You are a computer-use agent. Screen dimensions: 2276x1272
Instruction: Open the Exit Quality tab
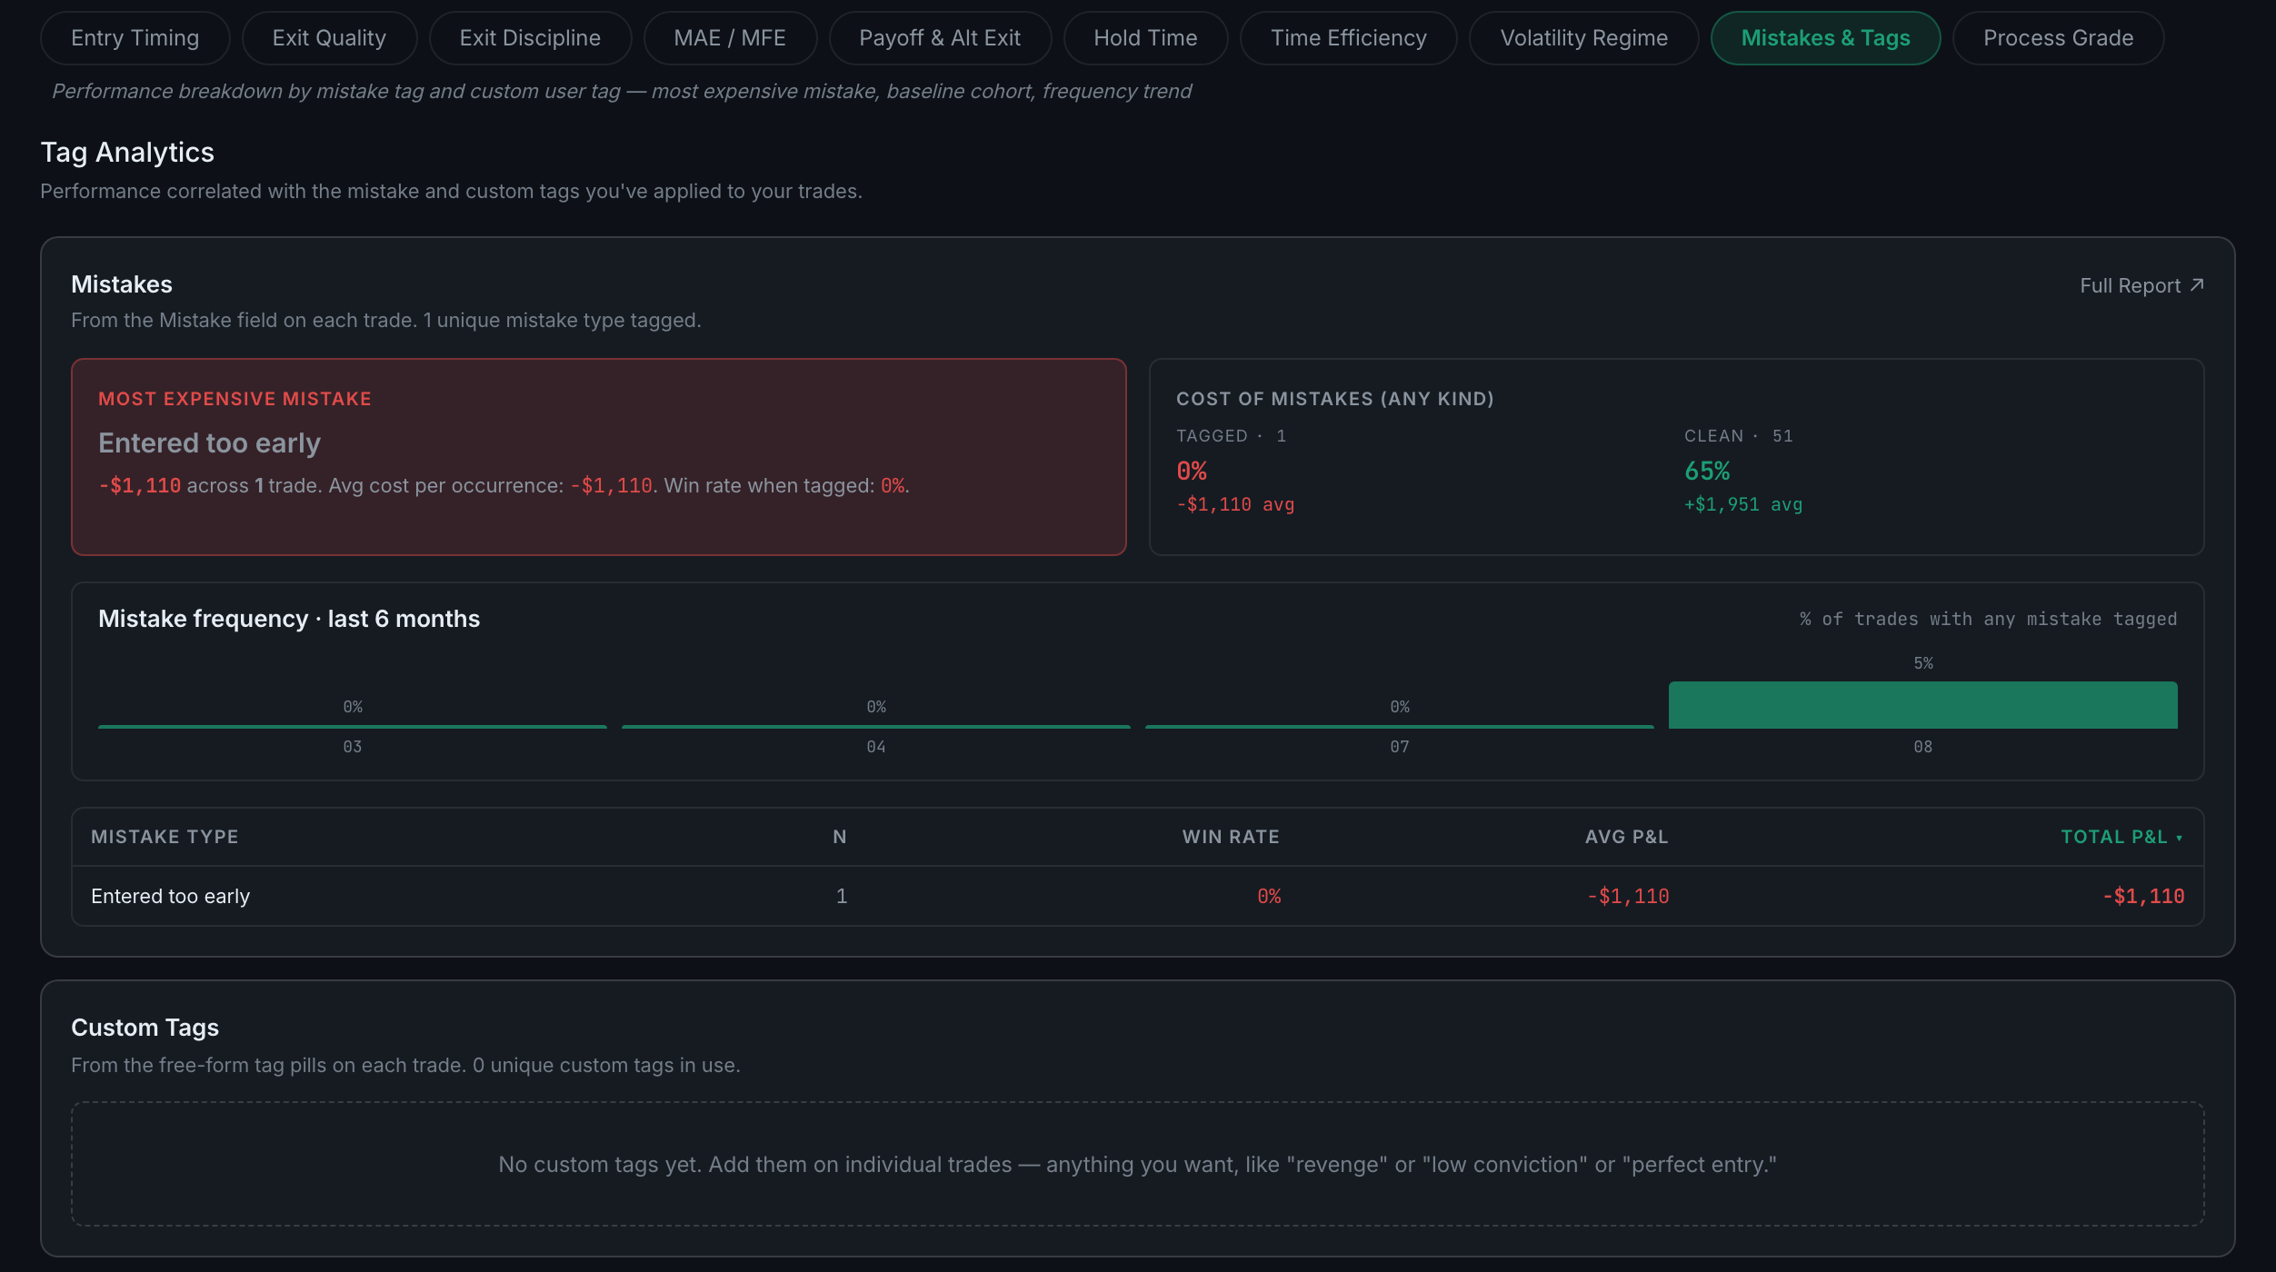[x=329, y=38]
